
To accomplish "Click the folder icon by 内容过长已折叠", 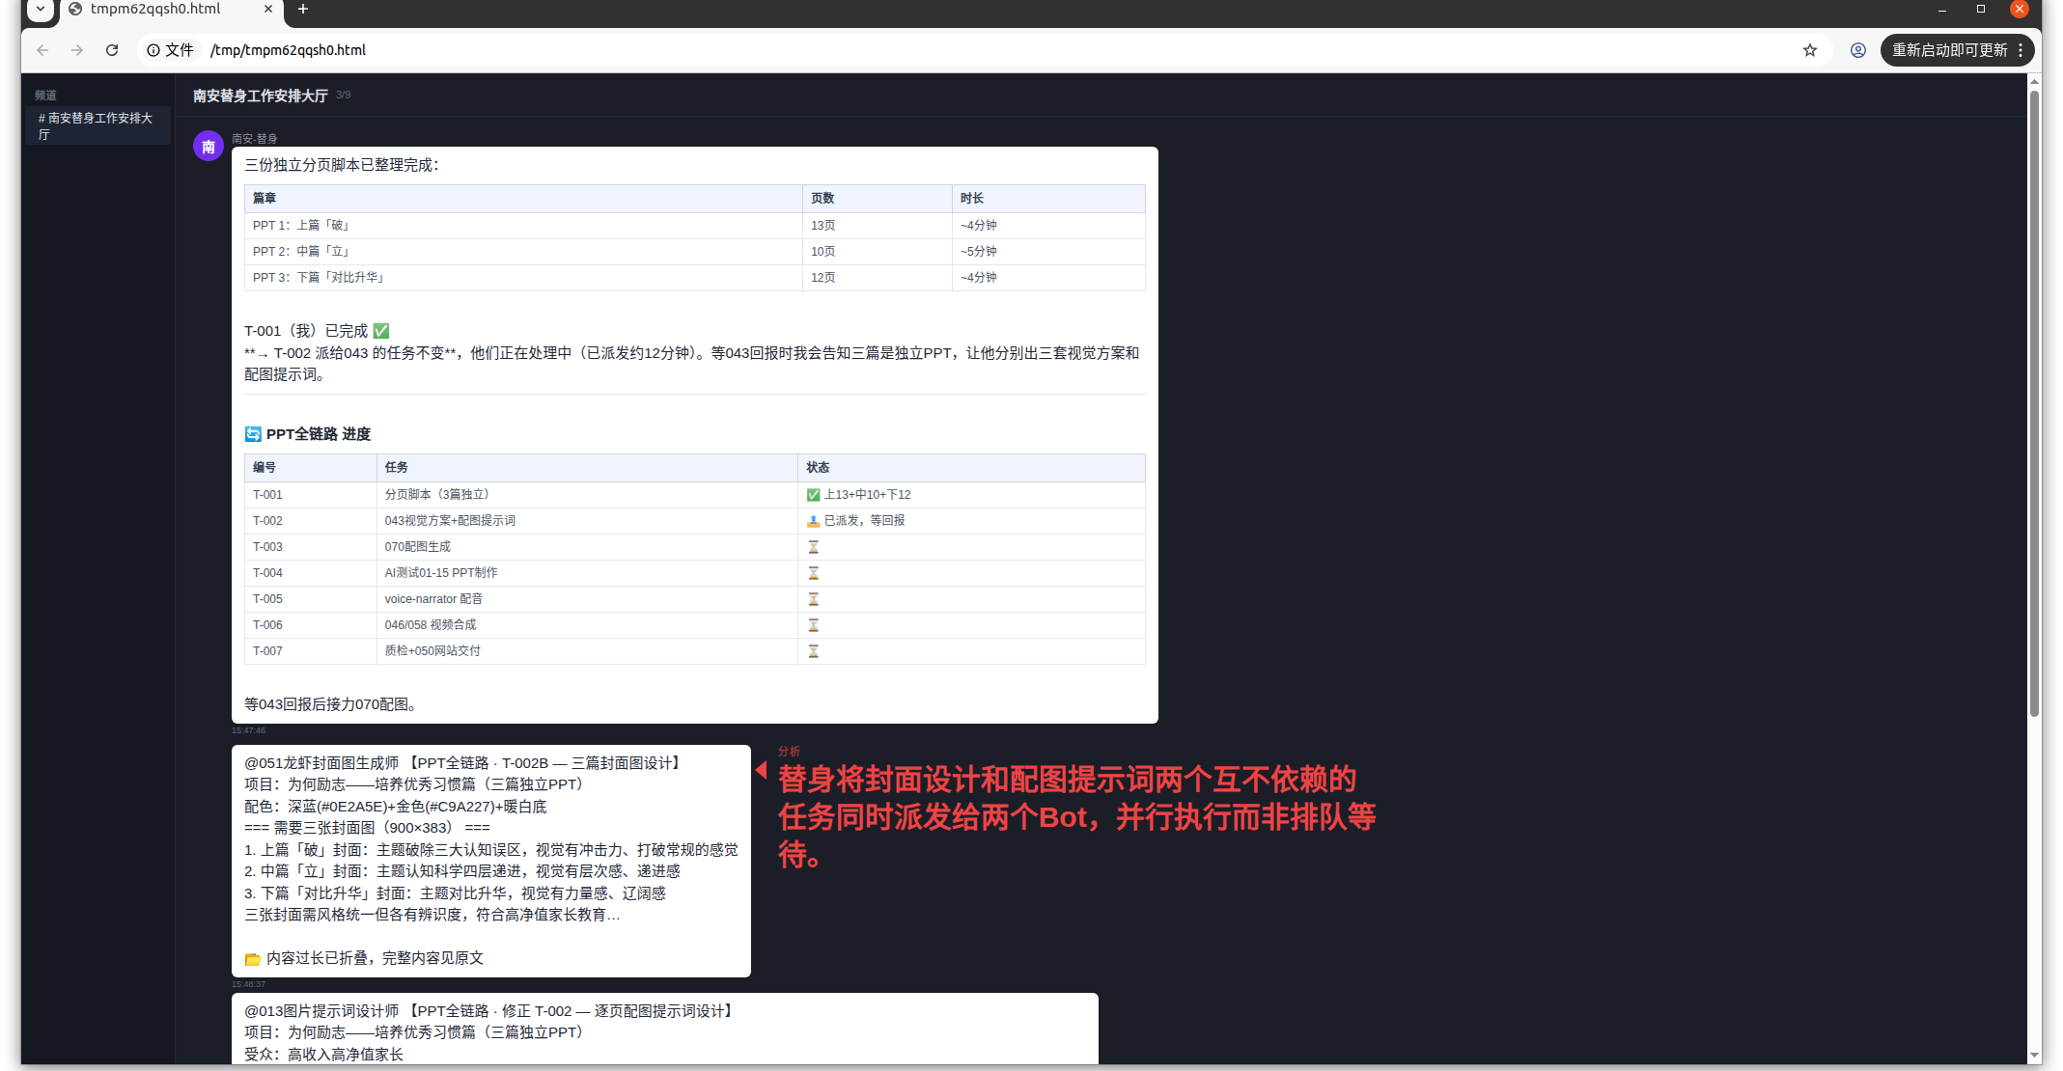I will point(253,959).
